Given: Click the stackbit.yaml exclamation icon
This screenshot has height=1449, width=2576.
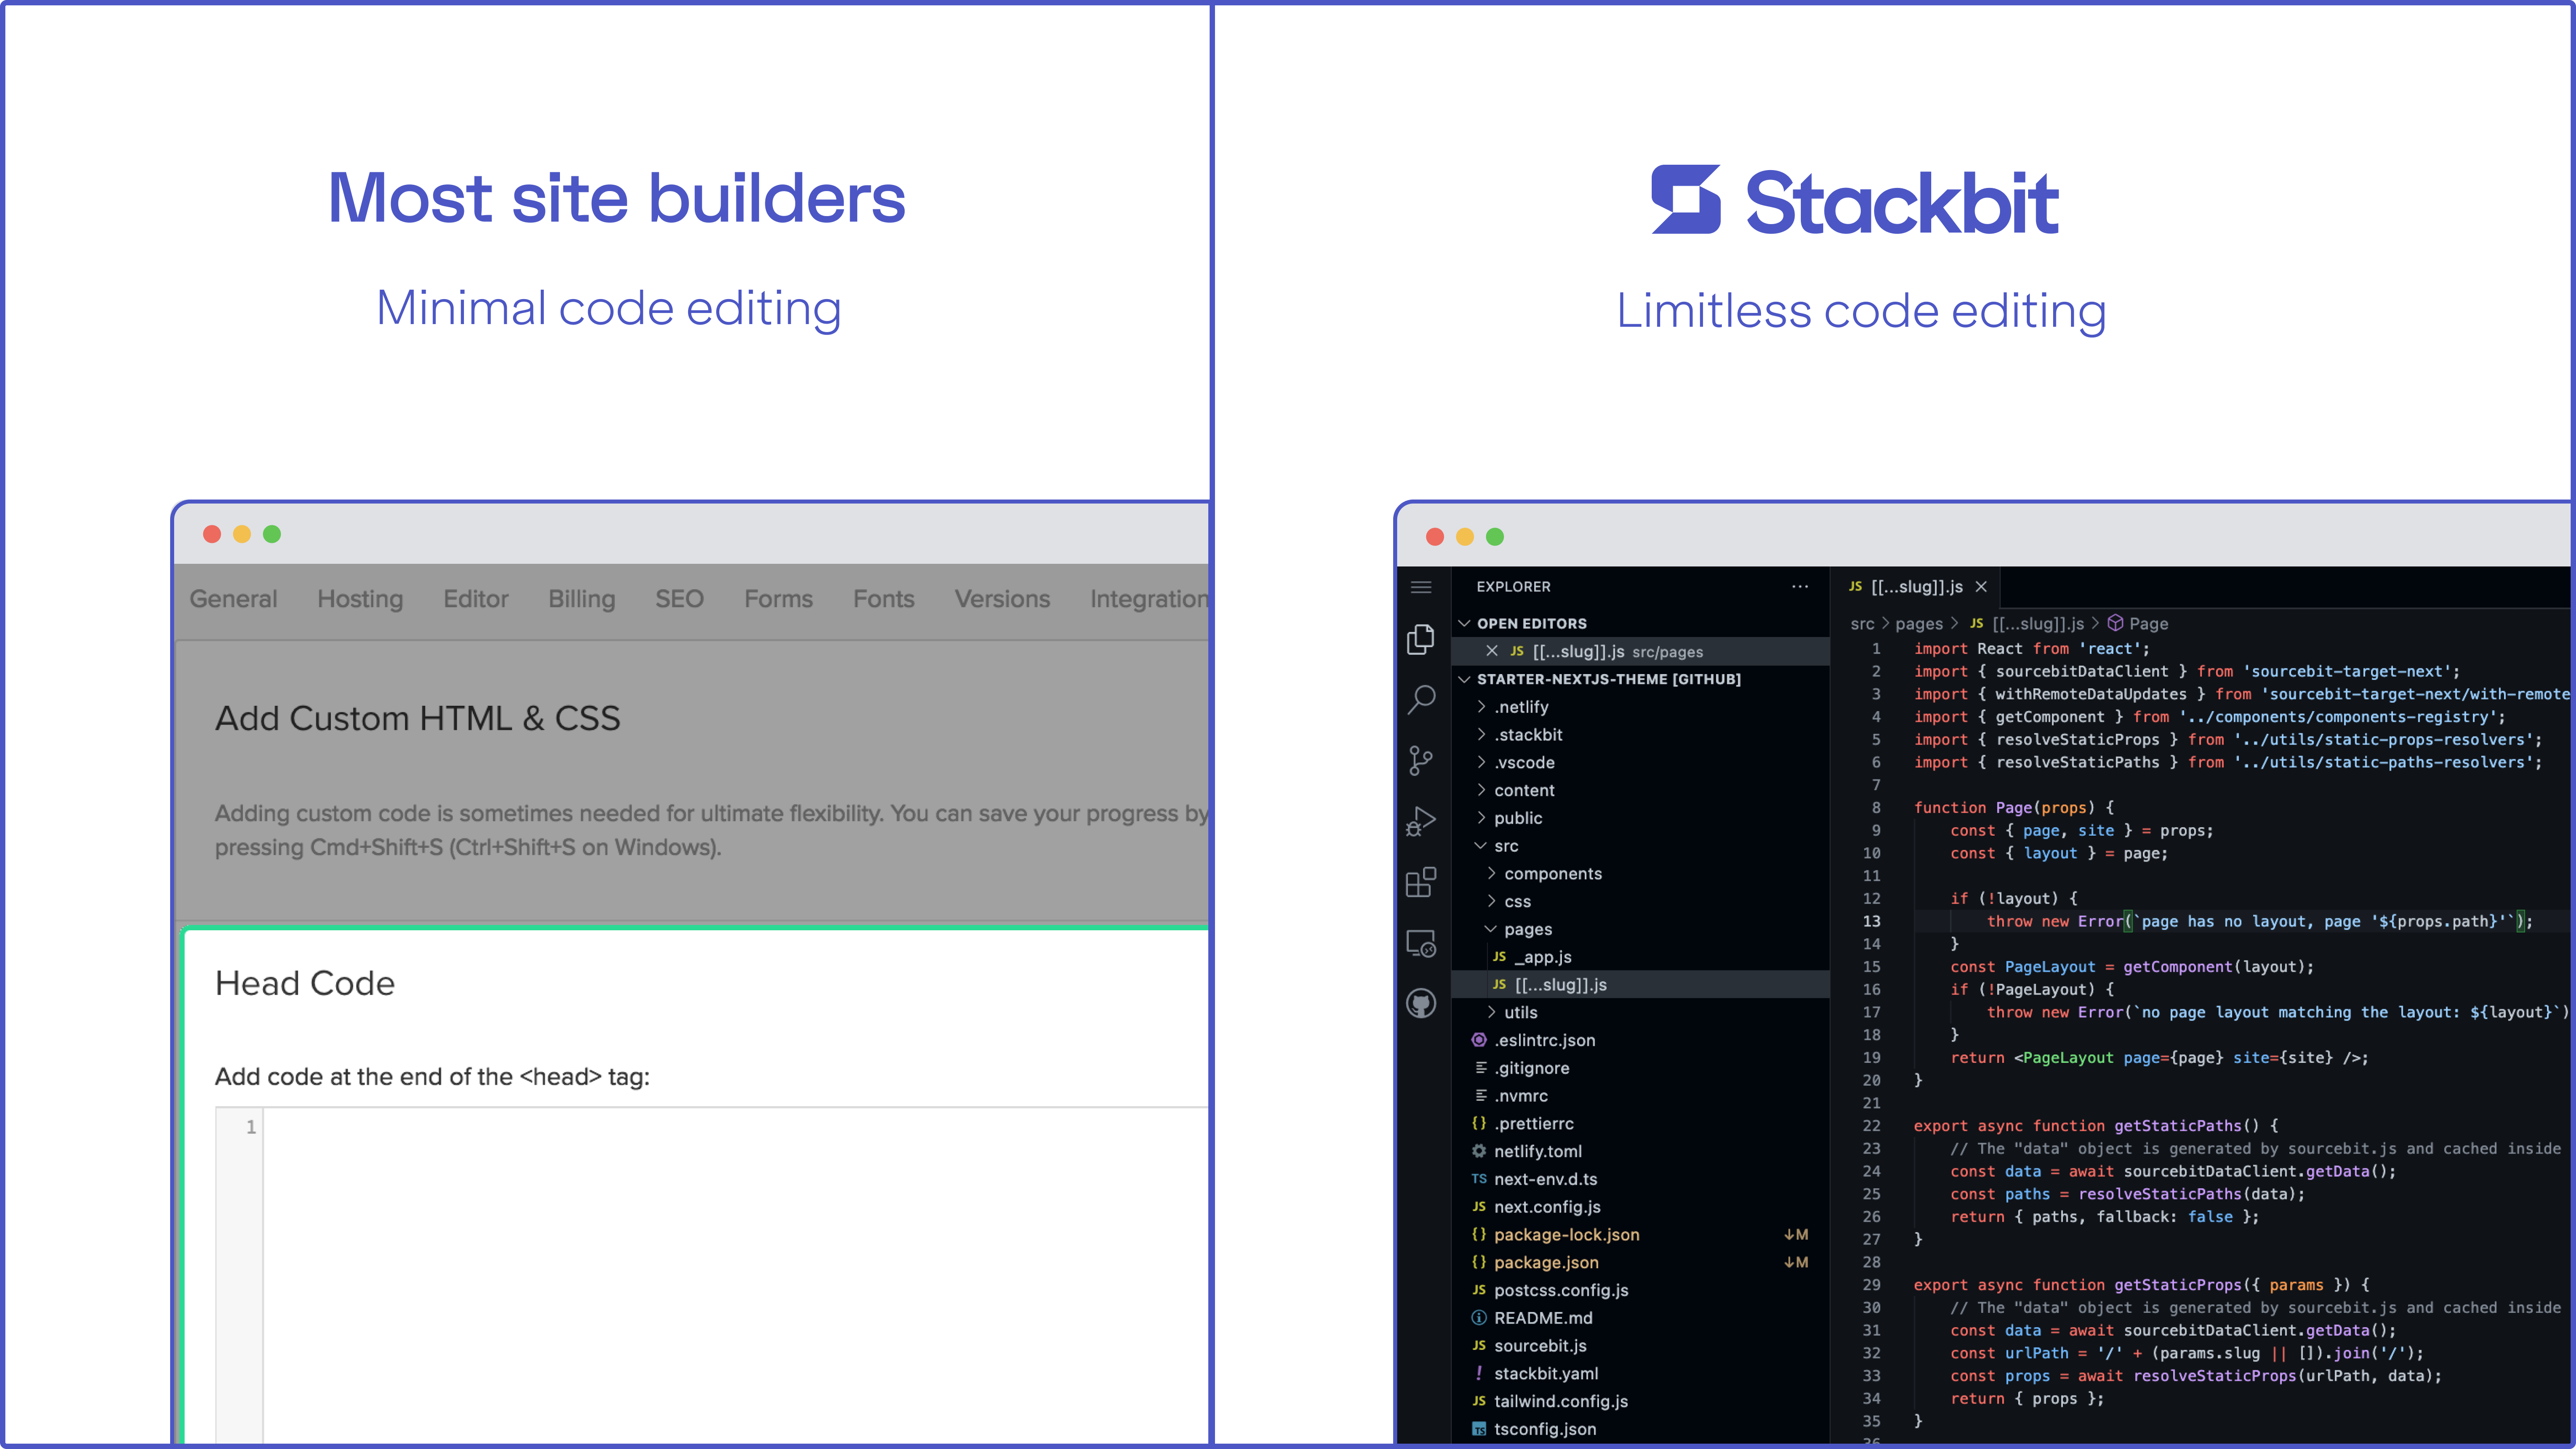Looking at the screenshot, I should point(1479,1373).
